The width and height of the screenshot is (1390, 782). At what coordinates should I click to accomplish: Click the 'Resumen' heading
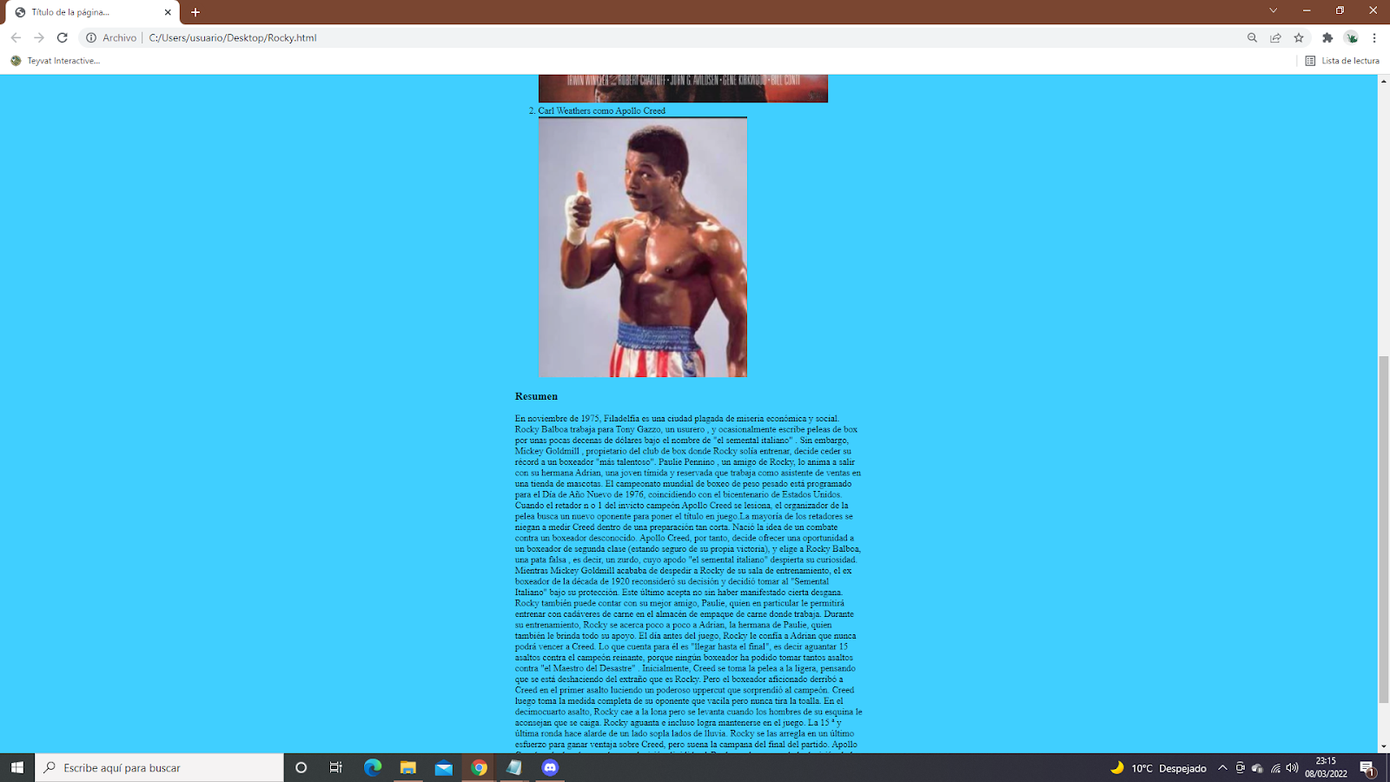coord(536,396)
